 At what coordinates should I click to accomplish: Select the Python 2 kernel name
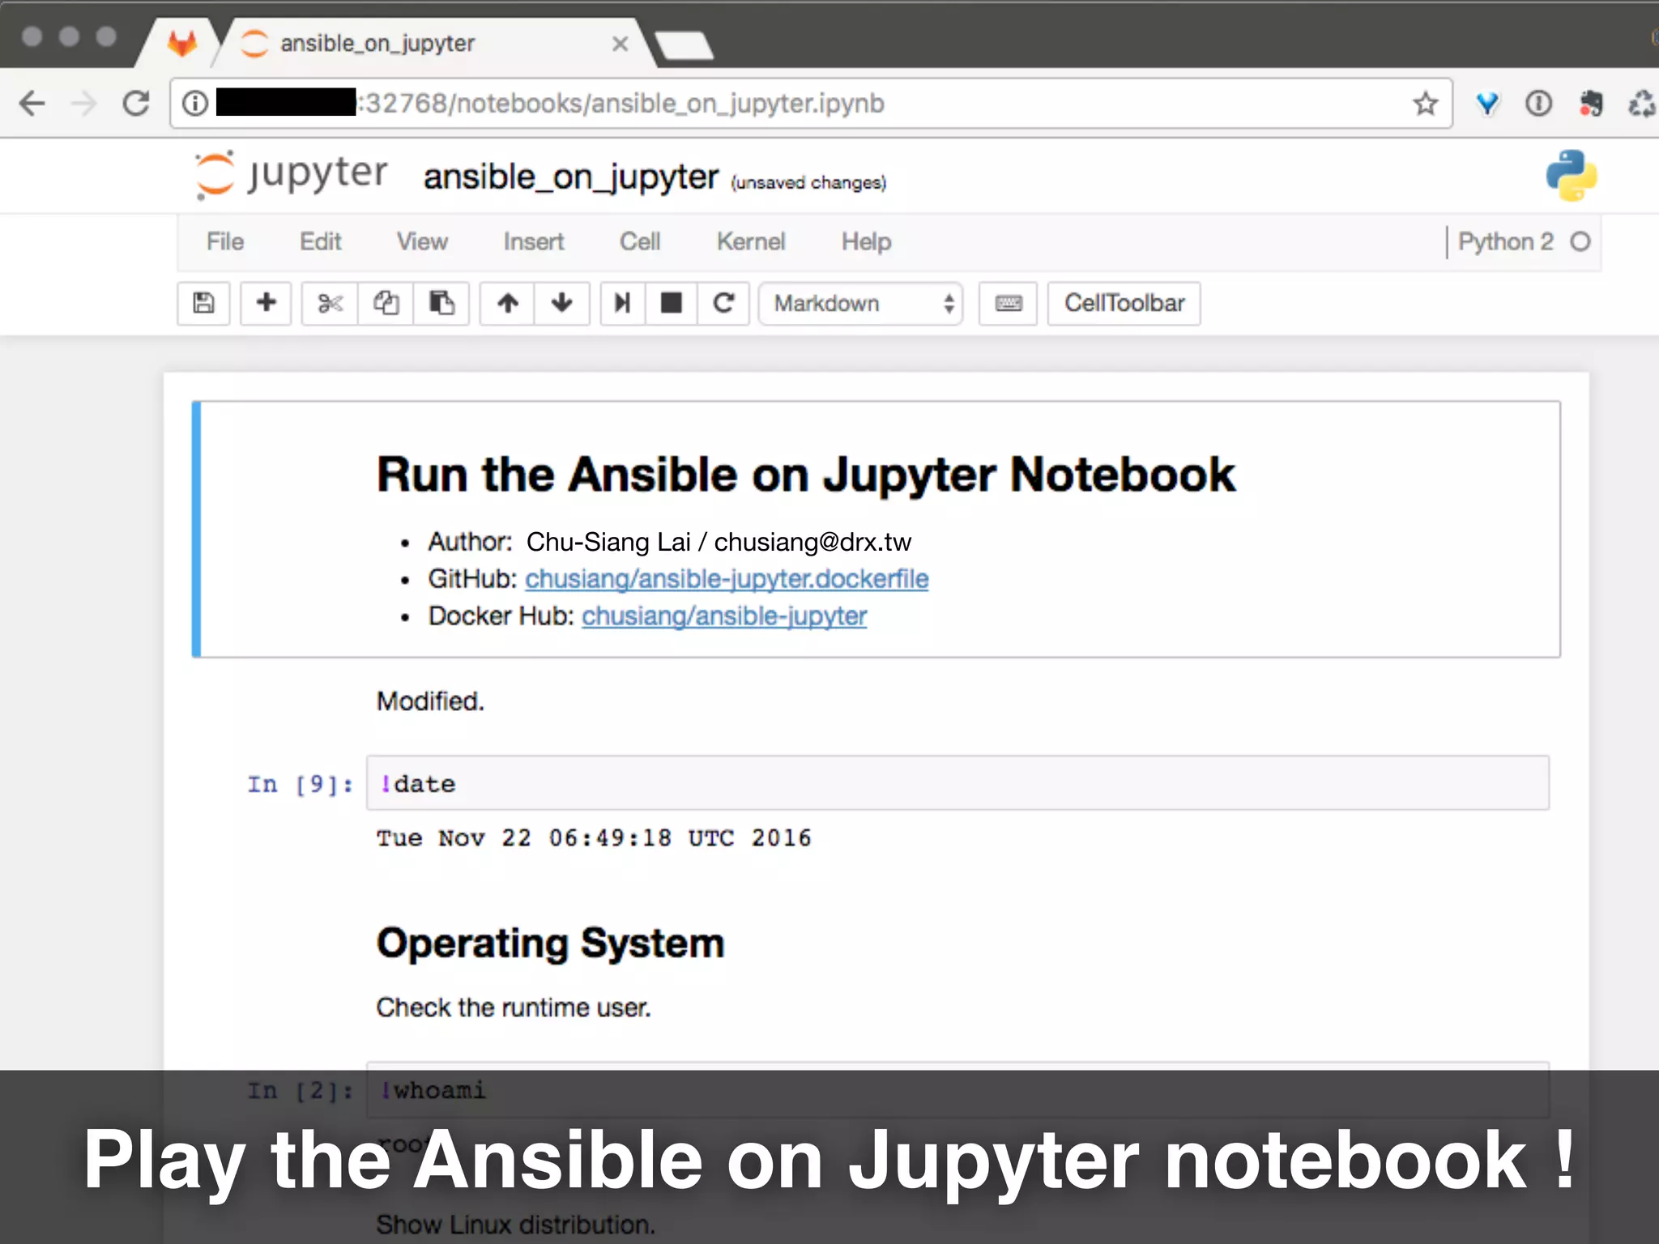(1505, 241)
